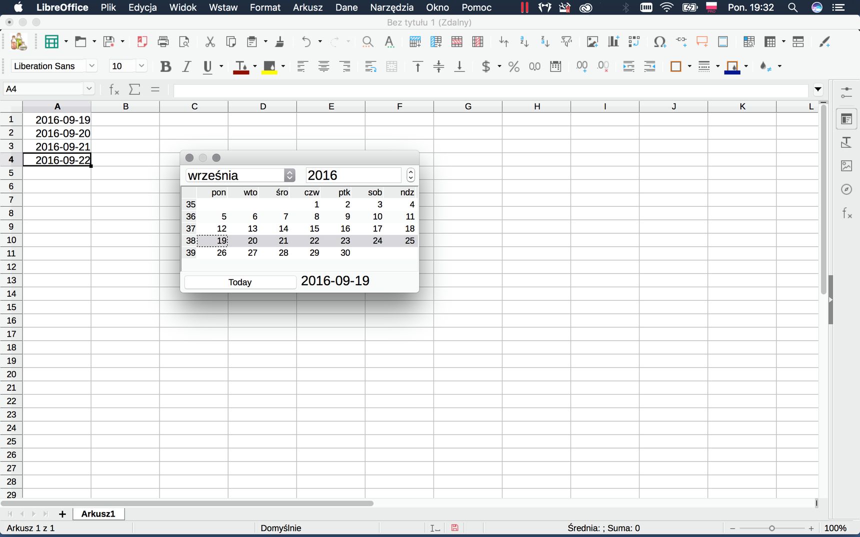Open Find & Replace magnifier icon
This screenshot has width=860, height=537.
pos(367,42)
